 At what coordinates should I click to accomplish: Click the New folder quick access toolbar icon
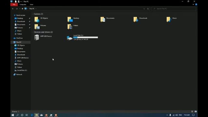click(19, 1)
